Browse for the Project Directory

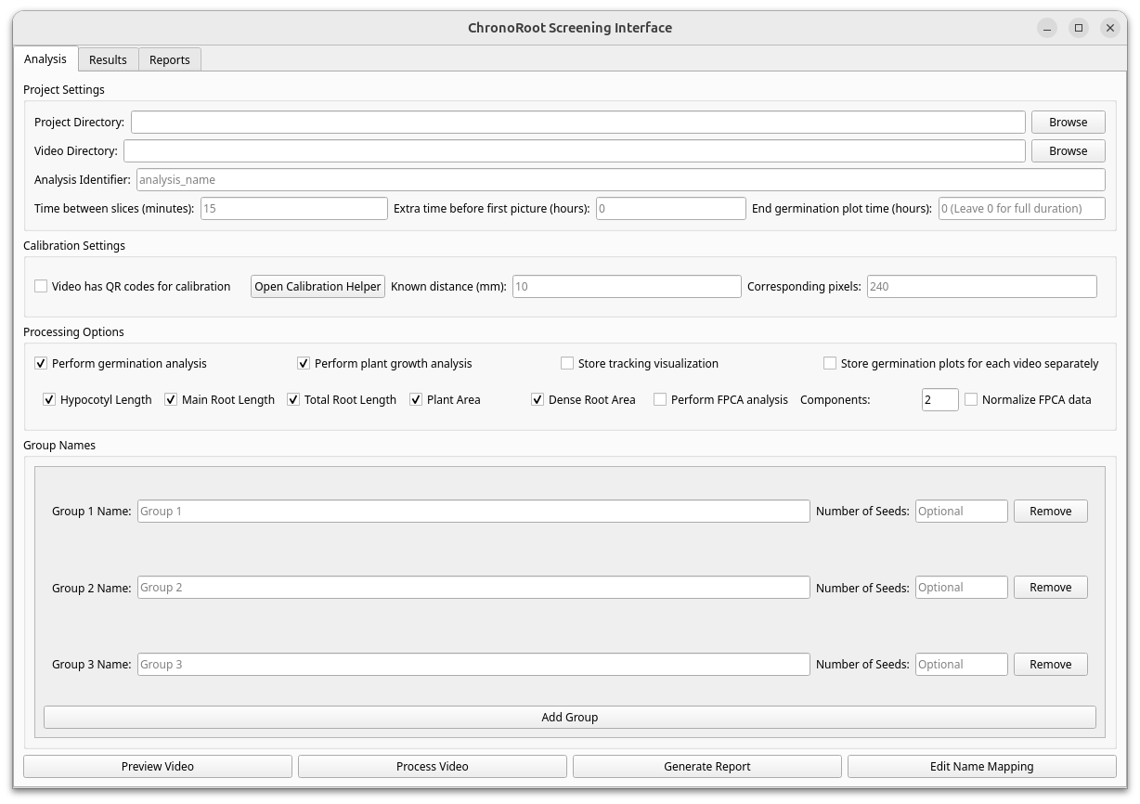click(1068, 122)
